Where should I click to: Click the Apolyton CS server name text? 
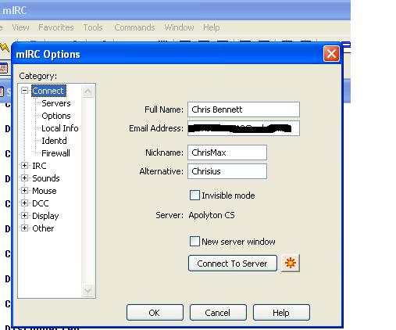[212, 215]
